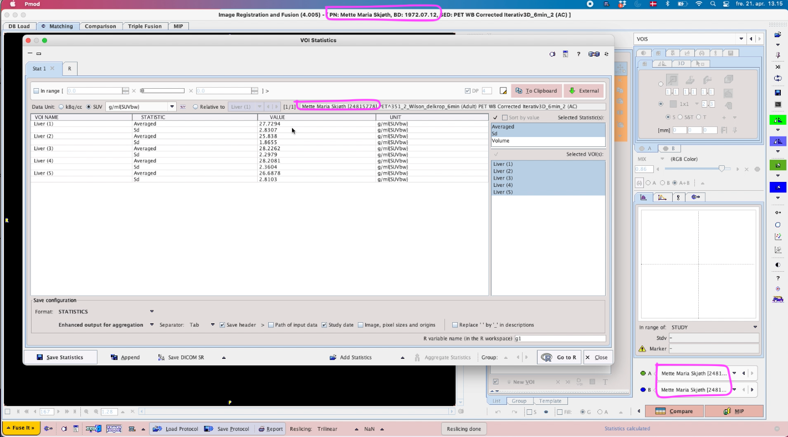Copy statistics To Clipboard
Screen dimensions: 788x437
536,90
